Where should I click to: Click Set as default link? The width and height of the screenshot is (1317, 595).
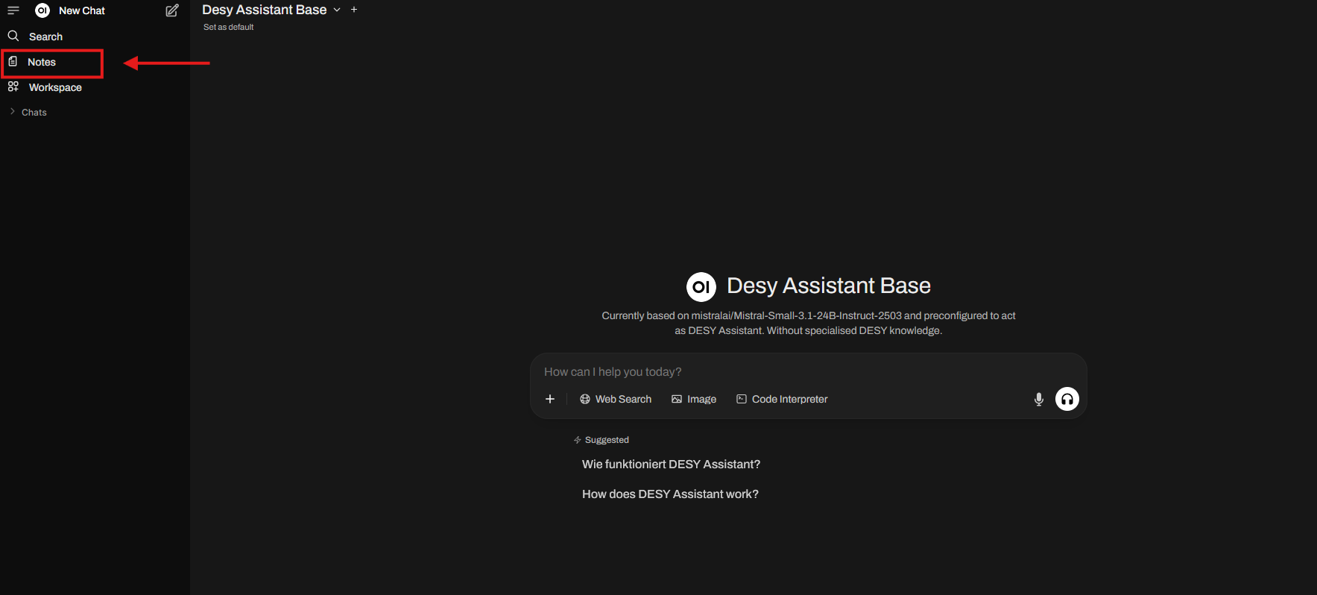(229, 27)
